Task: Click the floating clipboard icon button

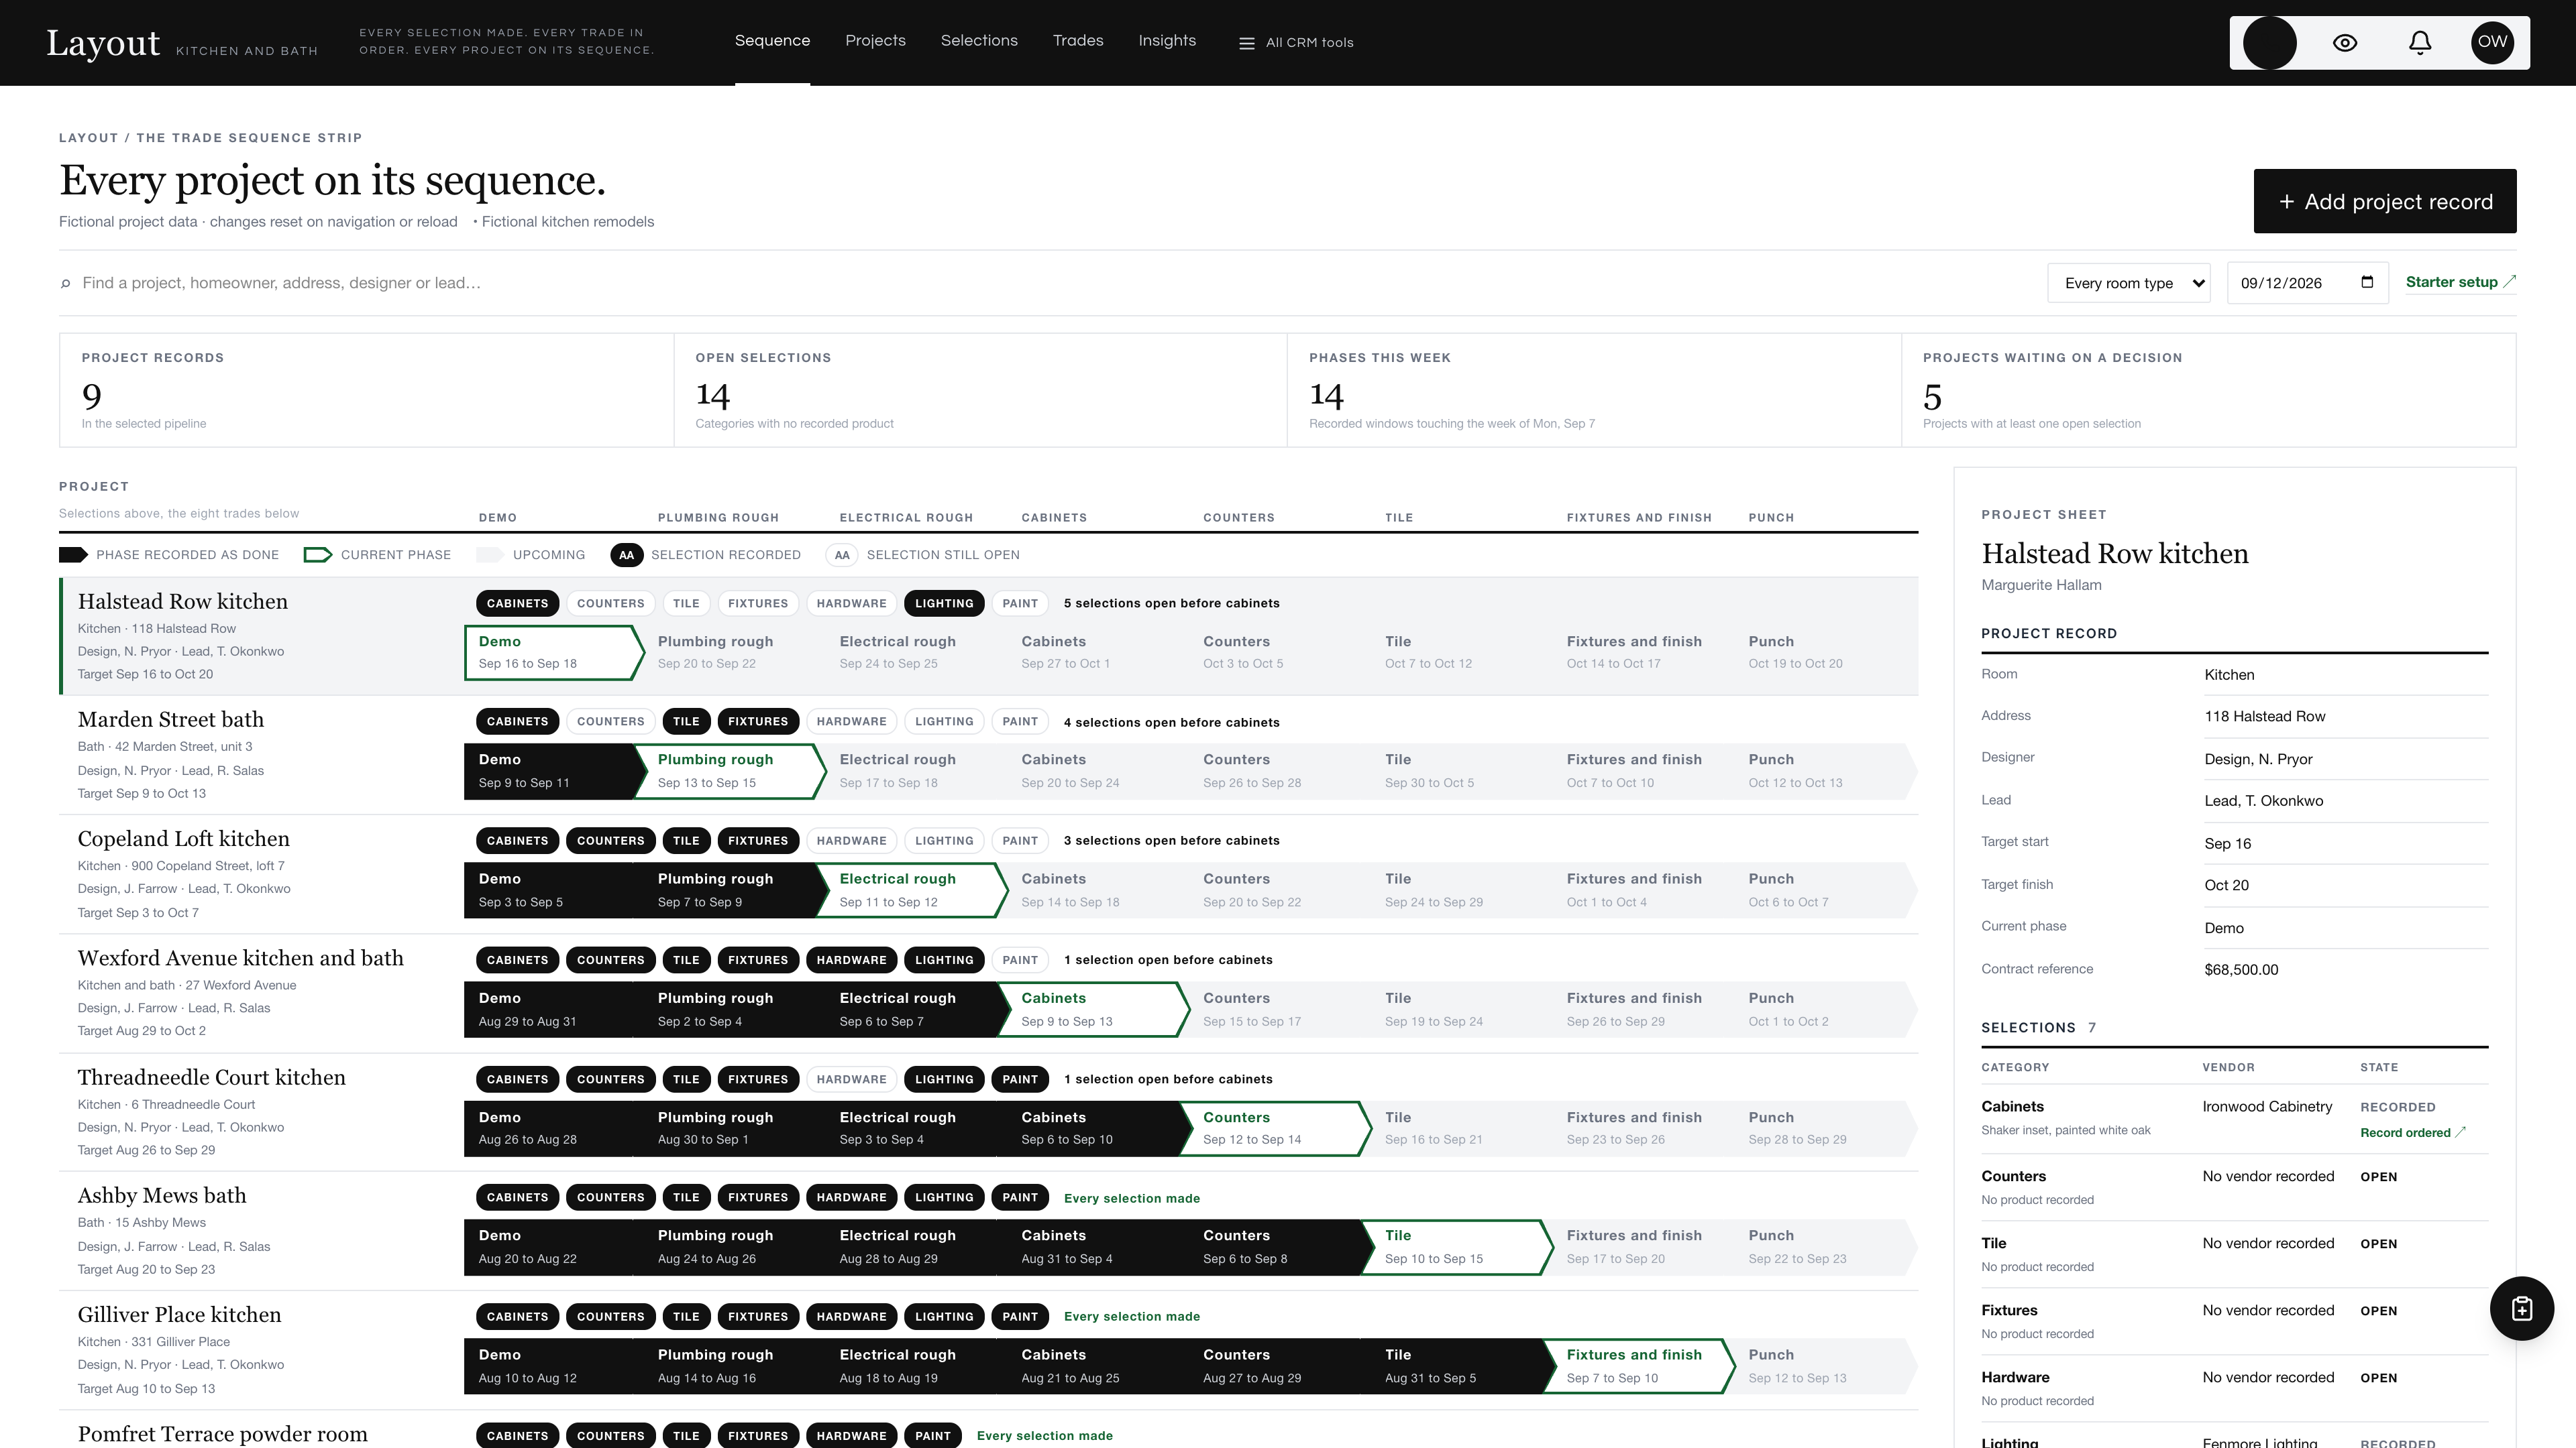Action: (x=2521, y=1308)
